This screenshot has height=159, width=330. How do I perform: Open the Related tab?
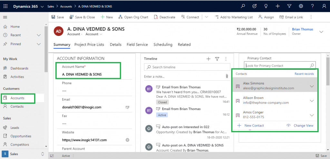click(x=184, y=45)
